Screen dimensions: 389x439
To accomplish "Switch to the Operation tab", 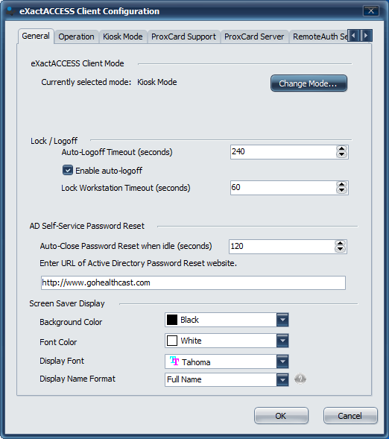I will click(x=77, y=37).
